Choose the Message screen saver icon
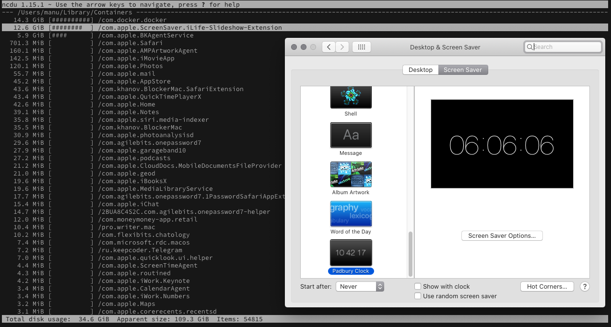Screen dimensions: 611x327 (351, 135)
